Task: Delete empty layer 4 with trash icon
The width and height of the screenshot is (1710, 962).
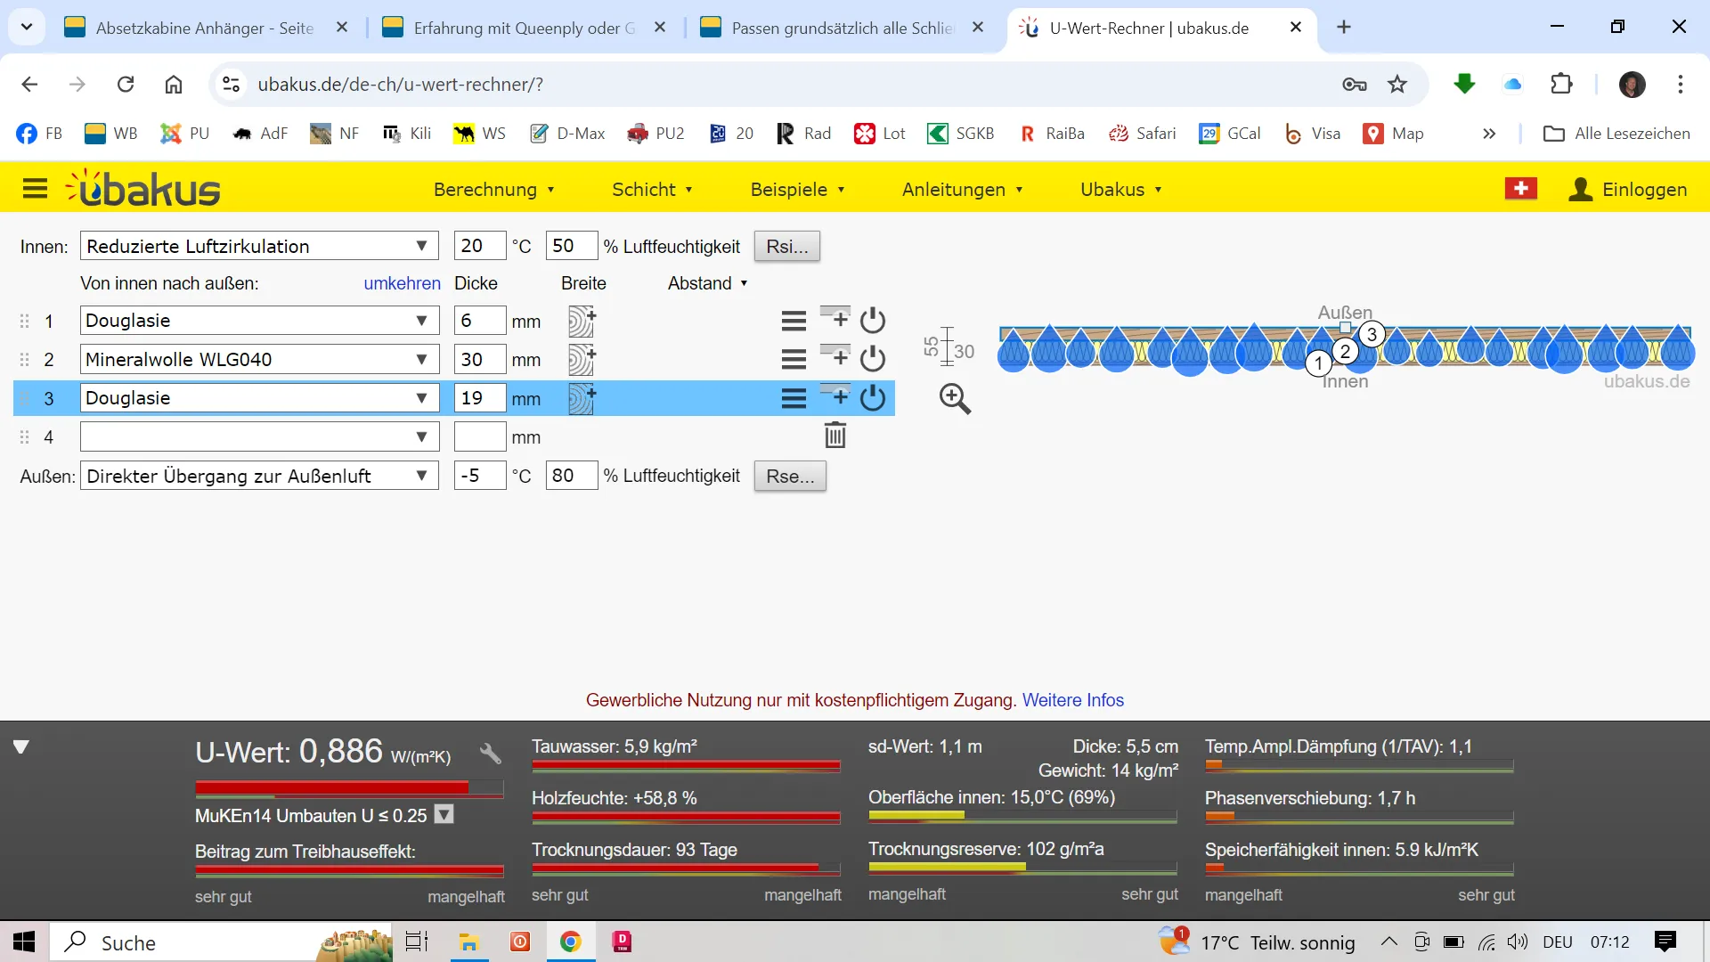Action: coord(835,436)
